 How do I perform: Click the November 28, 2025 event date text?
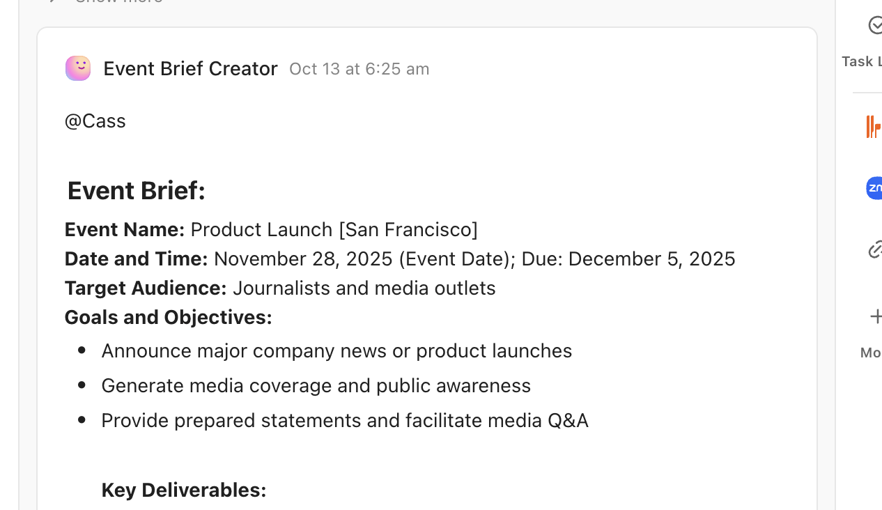(303, 259)
